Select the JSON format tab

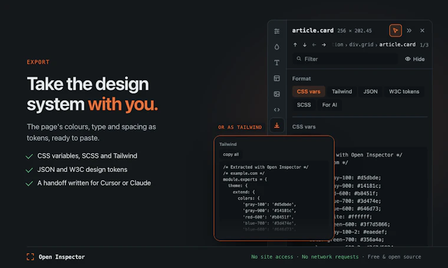coord(370,92)
